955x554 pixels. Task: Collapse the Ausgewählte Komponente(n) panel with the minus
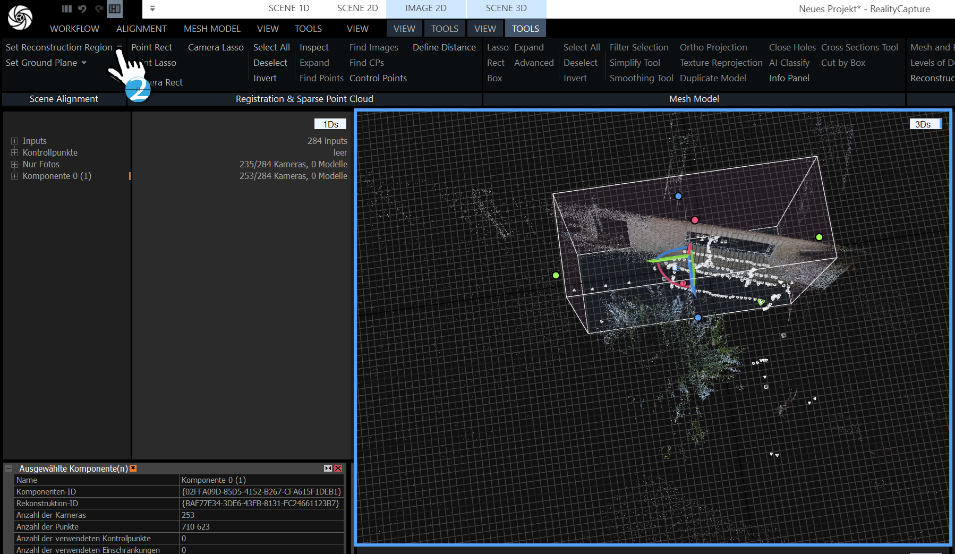coord(8,468)
